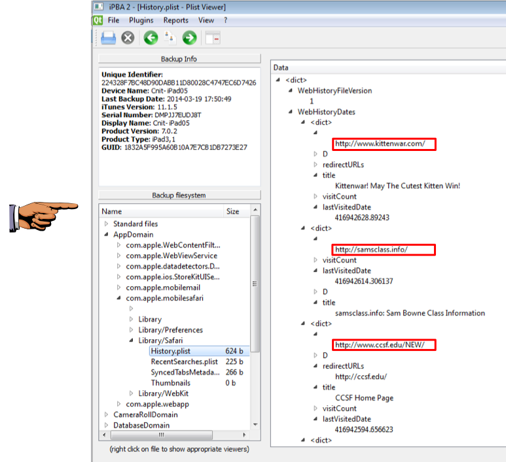506x462 pixels.
Task: Click the green forward arrow icon
Action: coord(189,38)
